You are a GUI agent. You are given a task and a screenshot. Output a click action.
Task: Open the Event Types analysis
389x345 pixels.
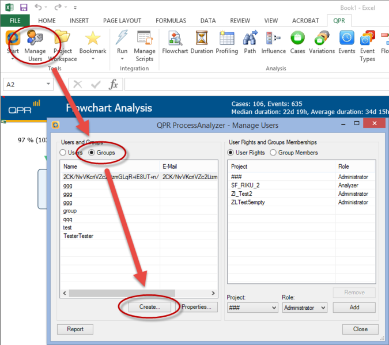[368, 46]
